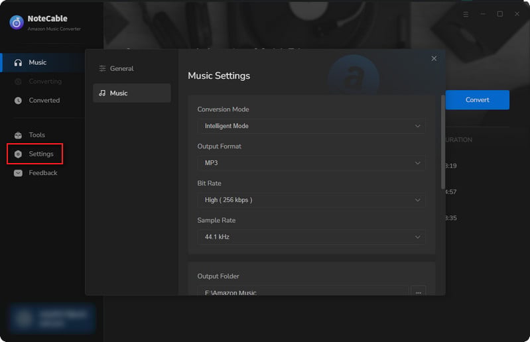Open the Conversion Mode dropdown
The height and width of the screenshot is (342, 530).
[311, 126]
